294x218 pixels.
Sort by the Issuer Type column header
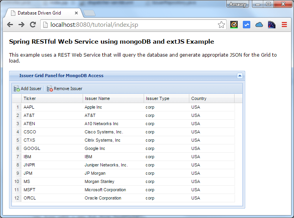166,98
